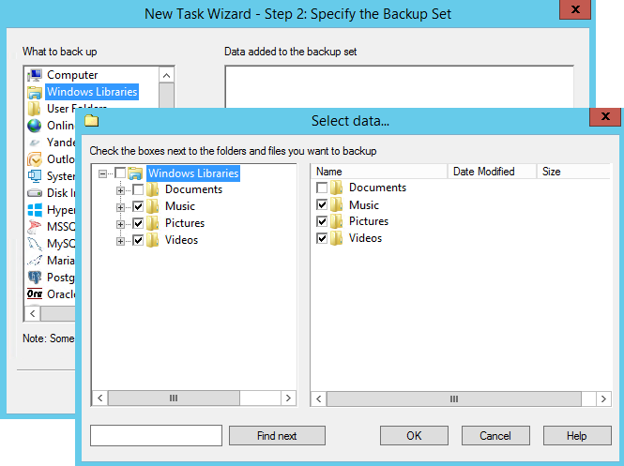The image size is (624, 466).
Task: Click Windows Libraries root folder icon in tree
Action: pos(136,173)
